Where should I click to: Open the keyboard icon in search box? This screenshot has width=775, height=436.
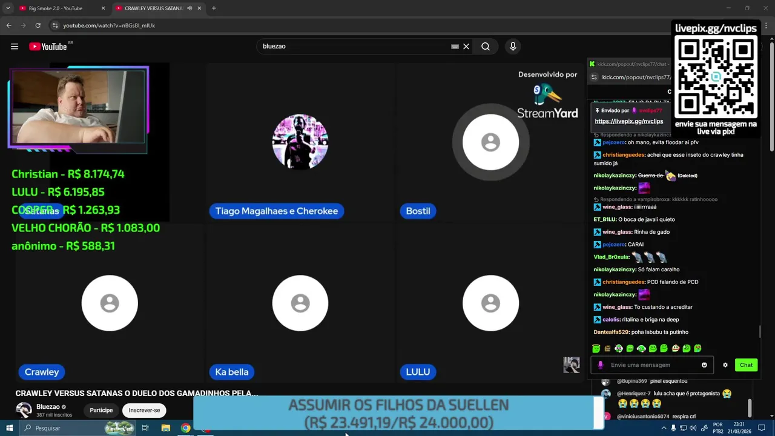tap(455, 47)
